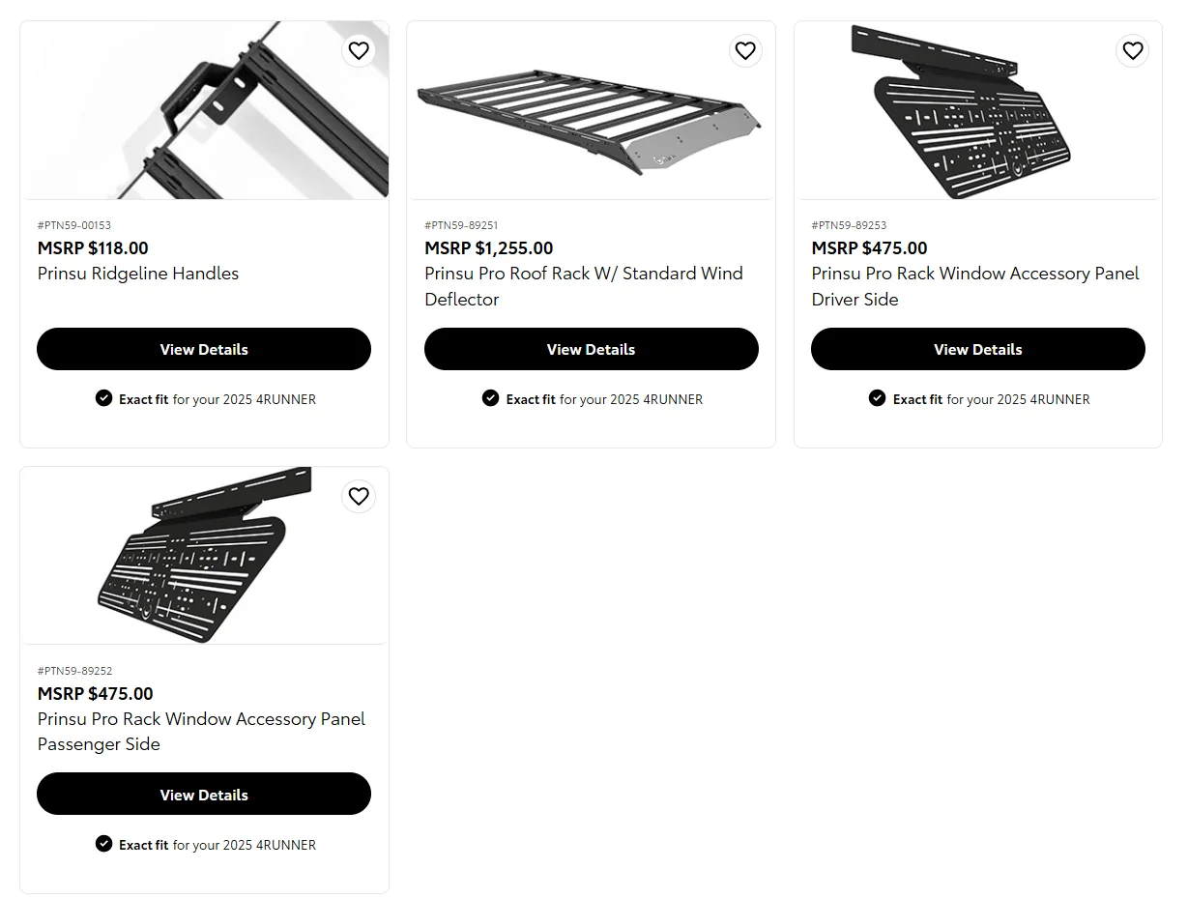Click the Prinsu Ridgeline Handles product title
The width and height of the screenshot is (1188, 898).
tap(137, 274)
